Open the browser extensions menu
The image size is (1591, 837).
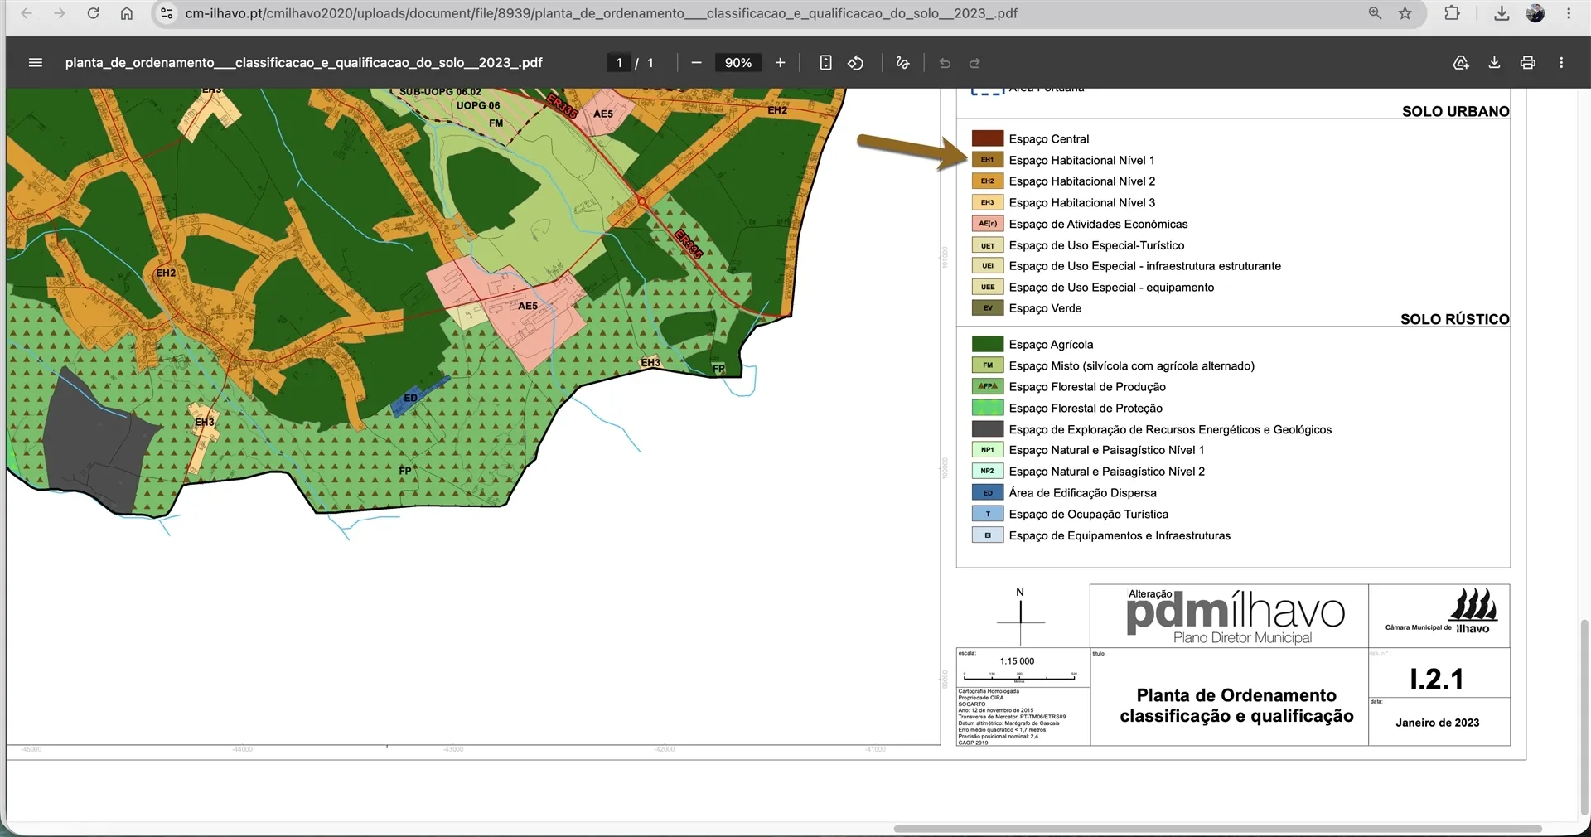[x=1452, y=13]
